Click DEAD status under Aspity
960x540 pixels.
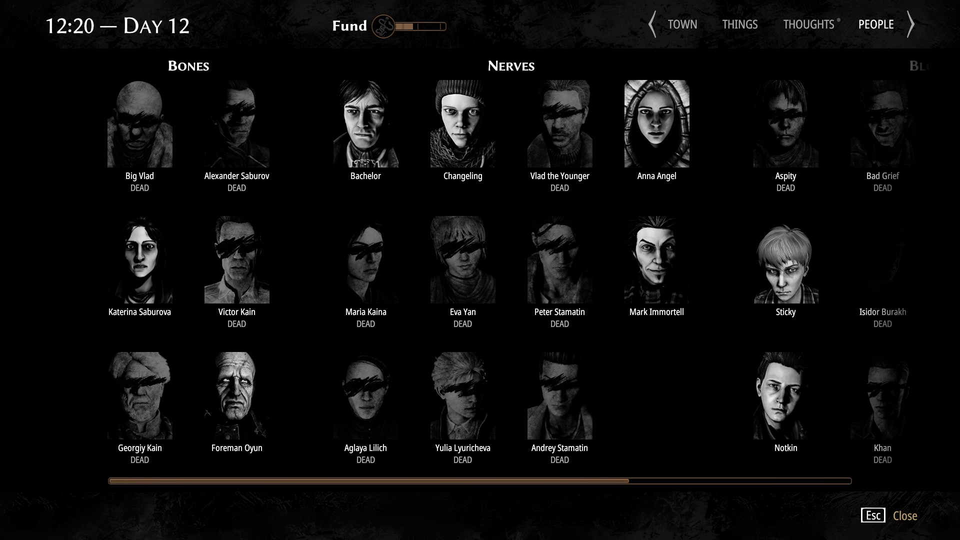(x=785, y=188)
